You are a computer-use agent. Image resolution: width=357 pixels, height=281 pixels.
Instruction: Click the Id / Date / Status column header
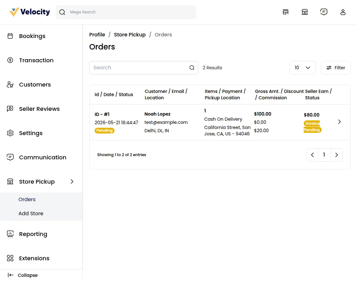pyautogui.click(x=114, y=95)
